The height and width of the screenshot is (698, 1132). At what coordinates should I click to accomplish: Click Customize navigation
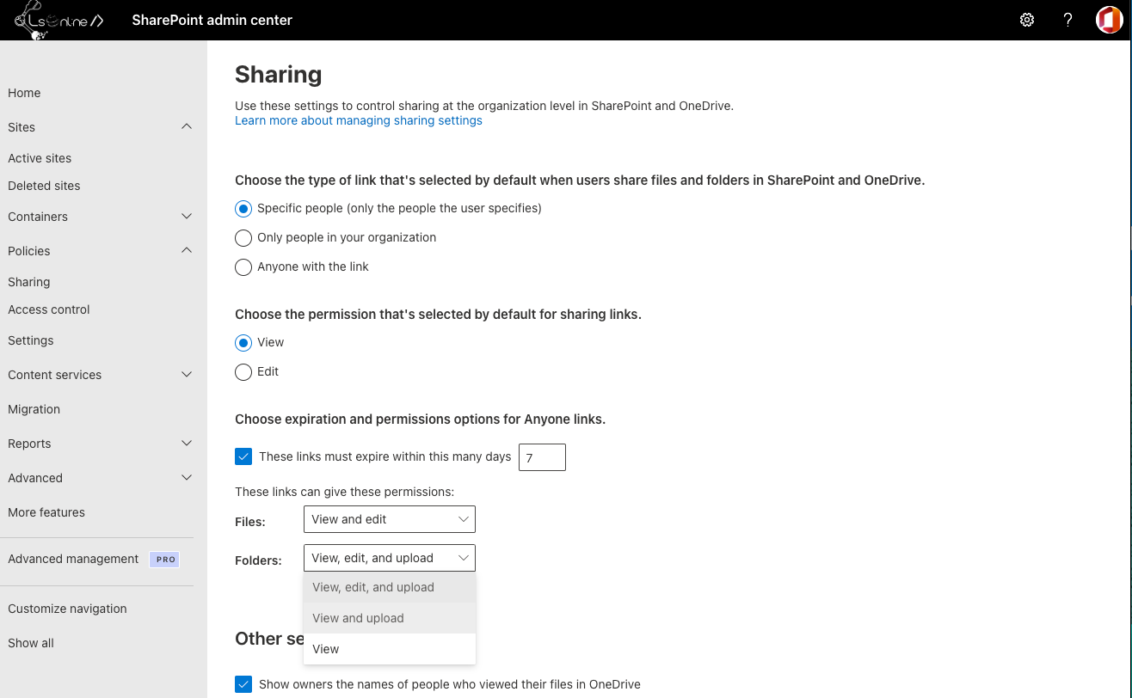pos(67,609)
